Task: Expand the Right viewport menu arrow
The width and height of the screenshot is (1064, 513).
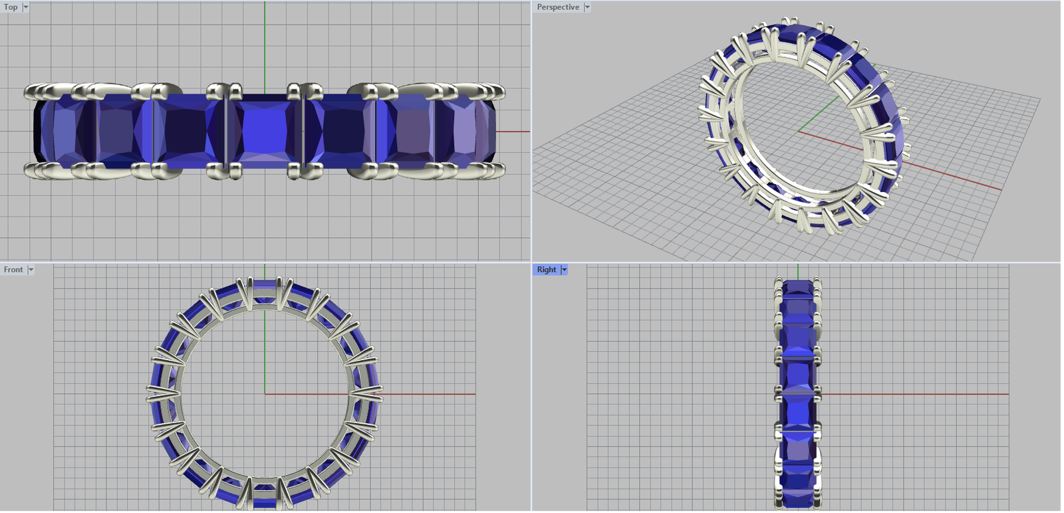Action: (x=565, y=270)
